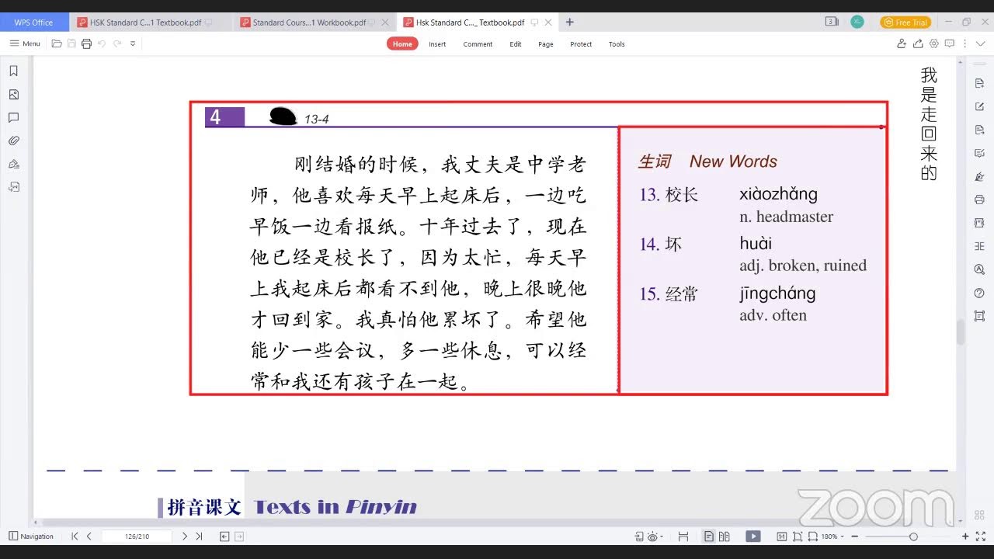Image resolution: width=994 pixels, height=559 pixels.
Task: Go to the previous page
Action: click(89, 536)
